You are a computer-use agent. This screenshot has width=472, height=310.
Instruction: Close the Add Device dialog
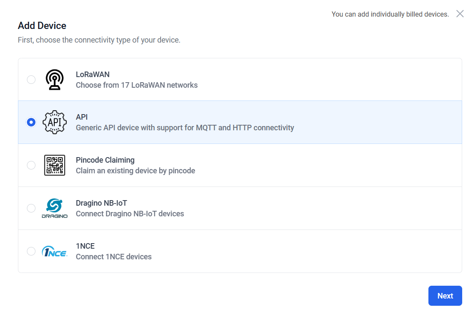pos(460,14)
